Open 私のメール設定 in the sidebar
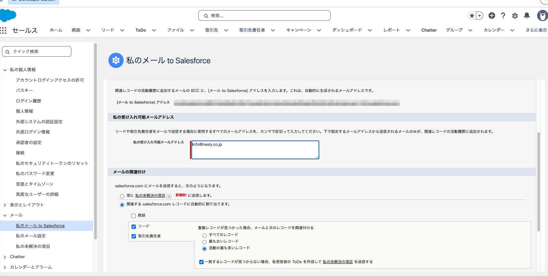The height and width of the screenshot is (277, 548). 31,236
